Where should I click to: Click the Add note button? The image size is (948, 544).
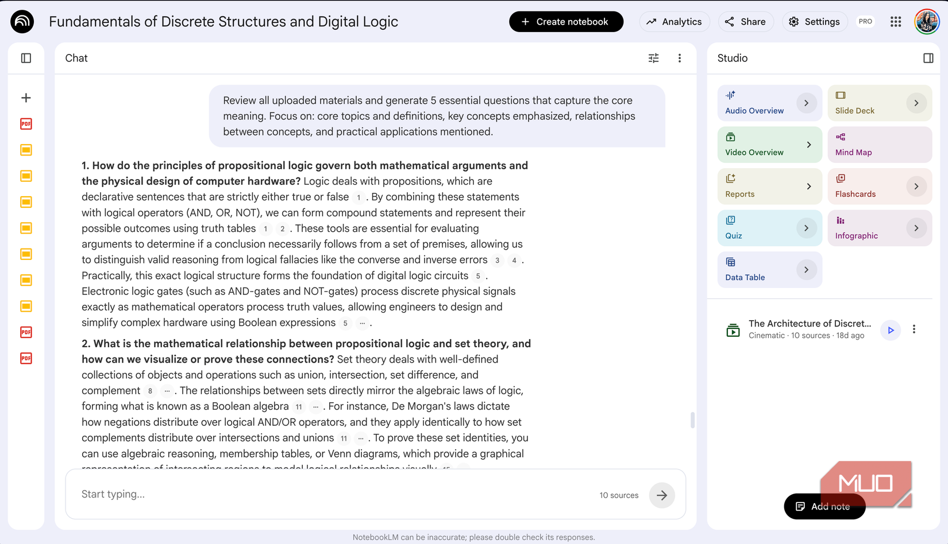[824, 506]
